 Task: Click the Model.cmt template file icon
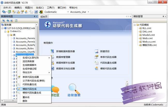point(140,35)
